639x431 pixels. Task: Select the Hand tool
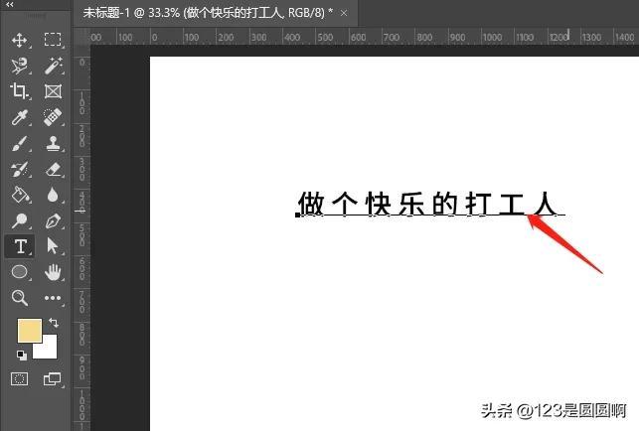tap(53, 272)
